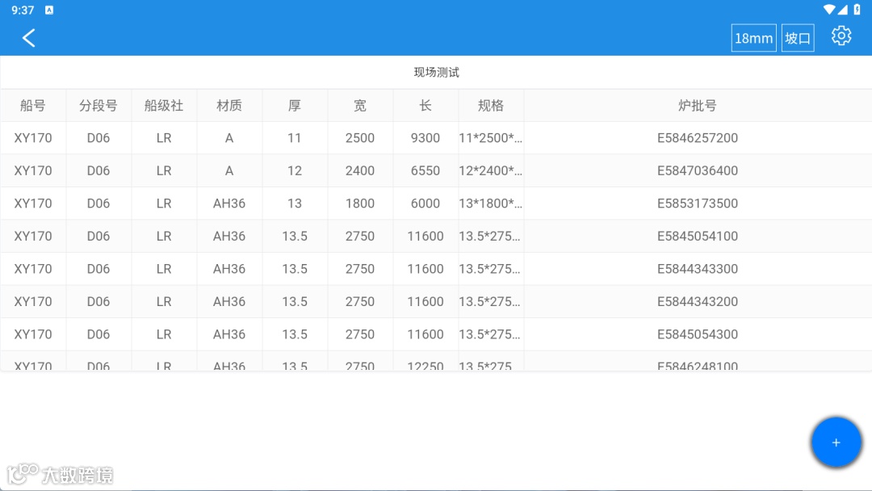
Task: Check Wi-Fi status icon in status bar
Action: tap(829, 10)
